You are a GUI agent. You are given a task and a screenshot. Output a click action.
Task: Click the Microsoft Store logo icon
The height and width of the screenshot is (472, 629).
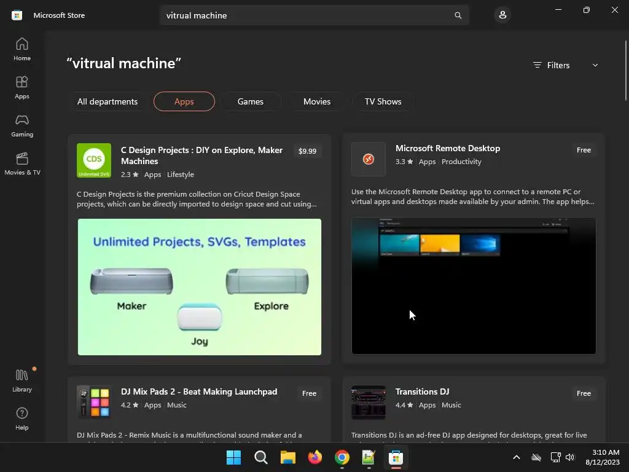(17, 15)
